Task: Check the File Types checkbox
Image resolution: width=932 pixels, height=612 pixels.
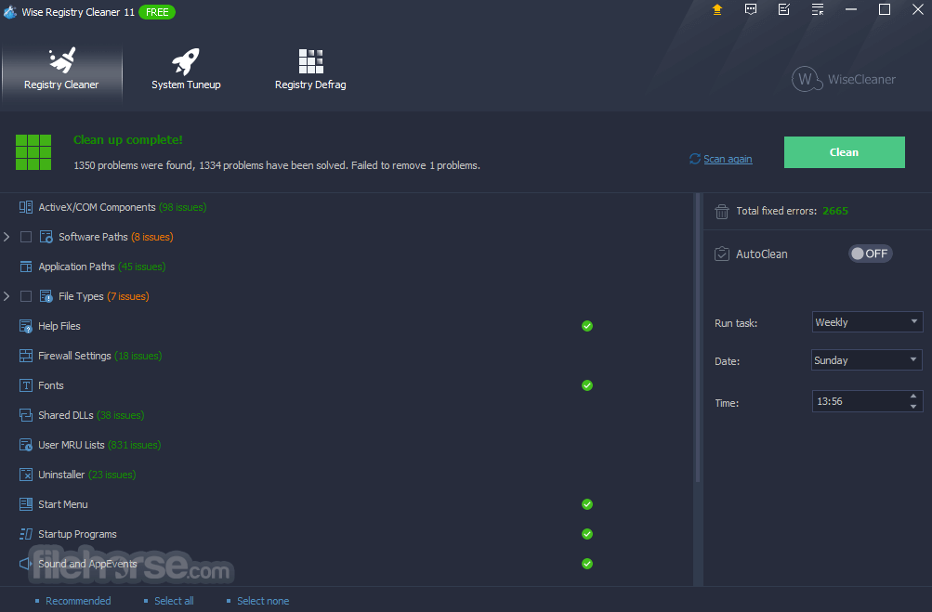Action: [26, 296]
